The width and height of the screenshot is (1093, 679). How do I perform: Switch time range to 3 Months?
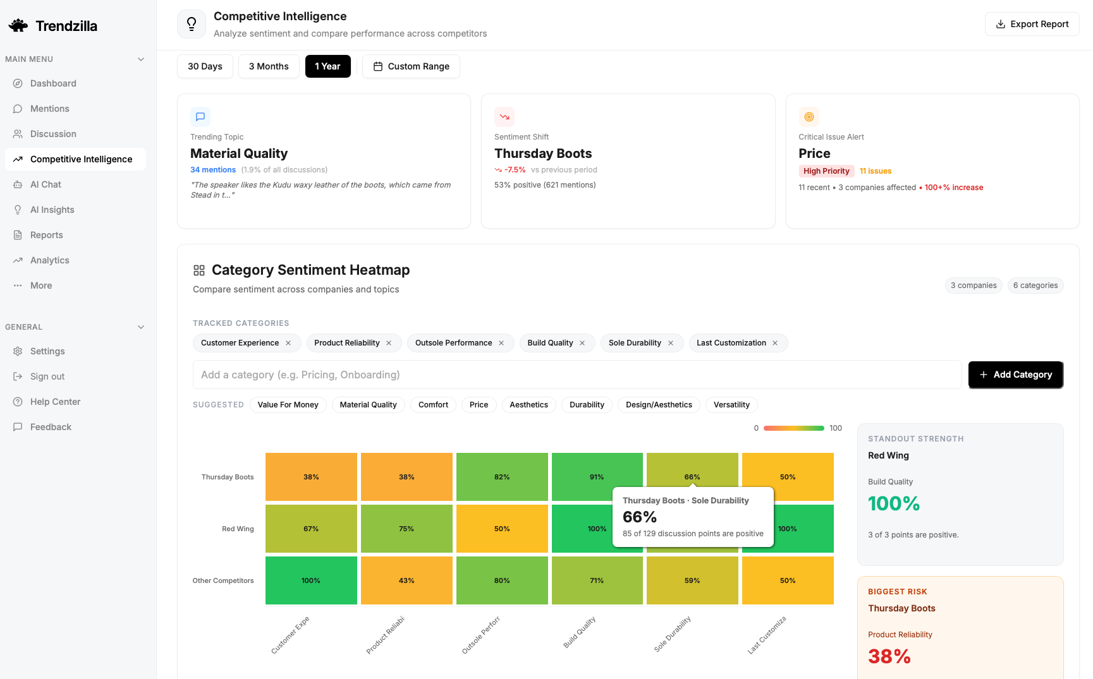pos(269,66)
